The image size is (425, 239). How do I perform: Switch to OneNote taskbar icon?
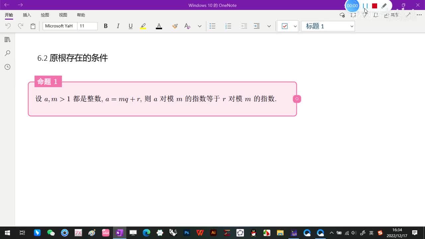point(119,233)
